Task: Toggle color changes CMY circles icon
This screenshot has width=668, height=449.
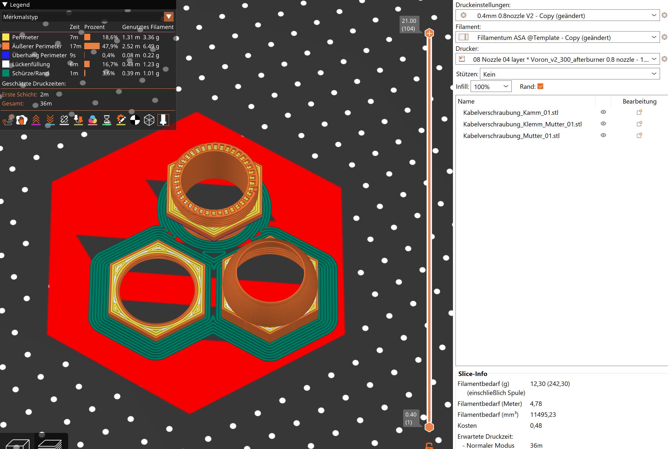Action: pos(93,120)
